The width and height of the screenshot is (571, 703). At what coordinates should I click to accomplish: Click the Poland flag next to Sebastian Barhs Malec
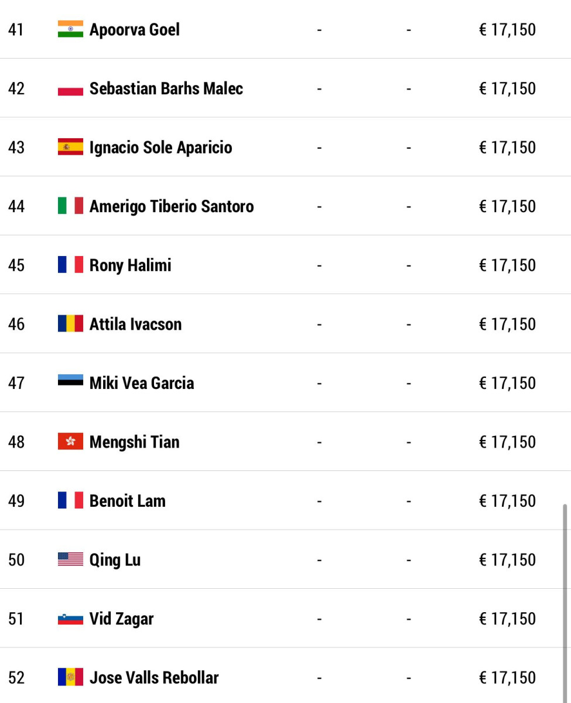pyautogui.click(x=70, y=88)
